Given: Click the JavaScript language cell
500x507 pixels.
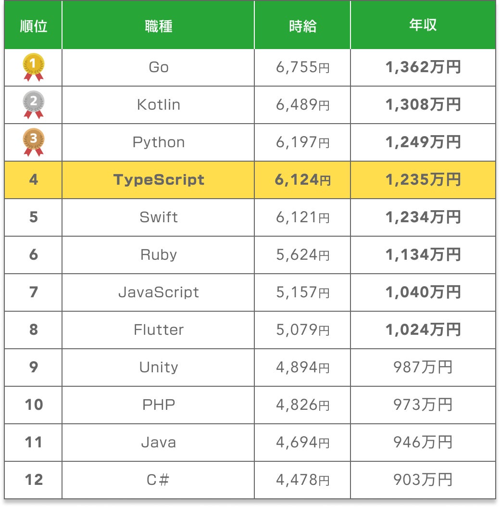Looking at the screenshot, I should (158, 292).
